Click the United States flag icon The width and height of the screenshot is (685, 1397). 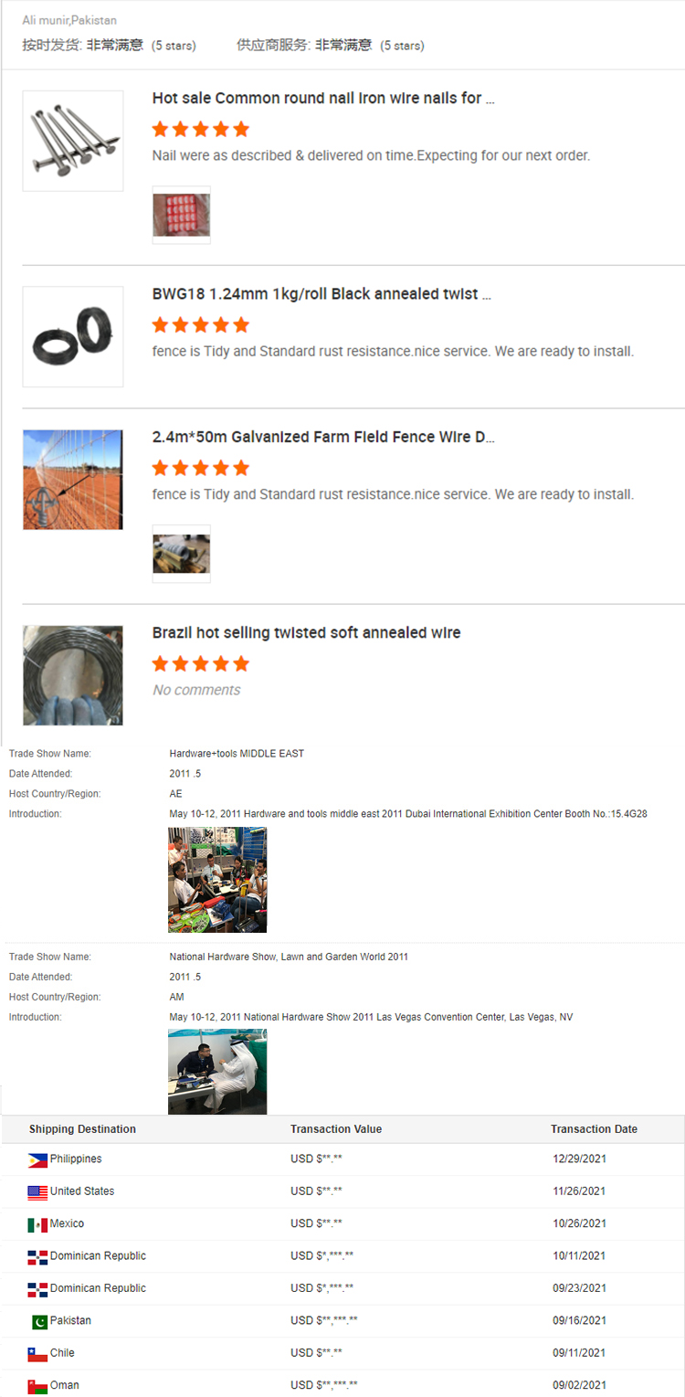[37, 1192]
